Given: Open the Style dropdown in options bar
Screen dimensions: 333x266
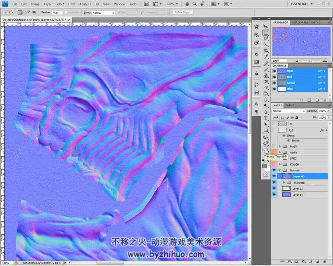Looking at the screenshot, I should click(x=103, y=13).
